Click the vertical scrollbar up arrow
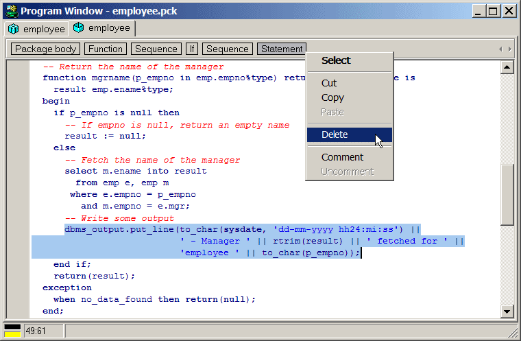 tap(507, 67)
